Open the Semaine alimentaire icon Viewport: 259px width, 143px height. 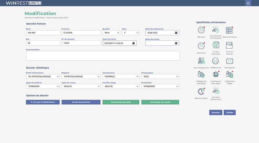216,91
